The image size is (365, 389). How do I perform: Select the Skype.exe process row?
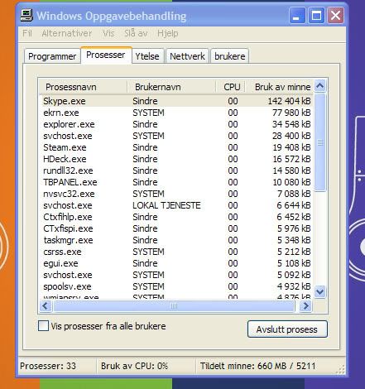[176, 101]
